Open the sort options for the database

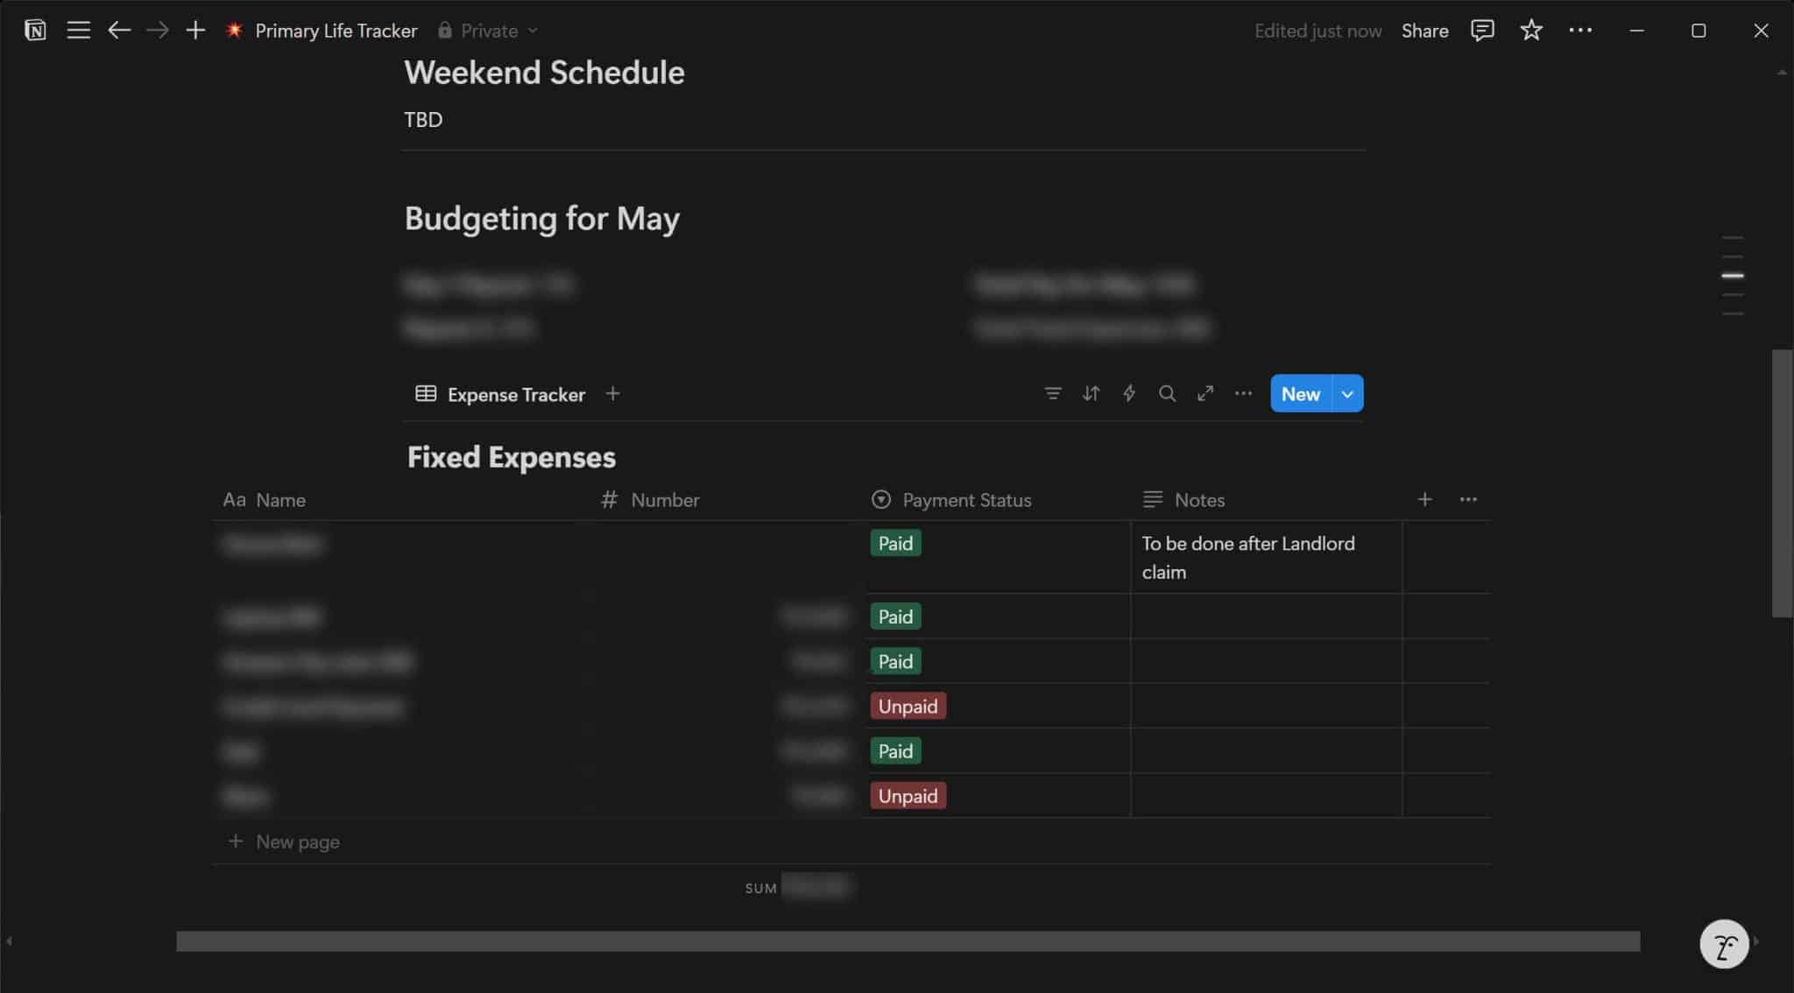point(1091,393)
